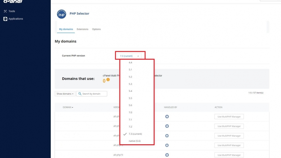
Task: Click the PHP Selector page title
Action: 79,14
